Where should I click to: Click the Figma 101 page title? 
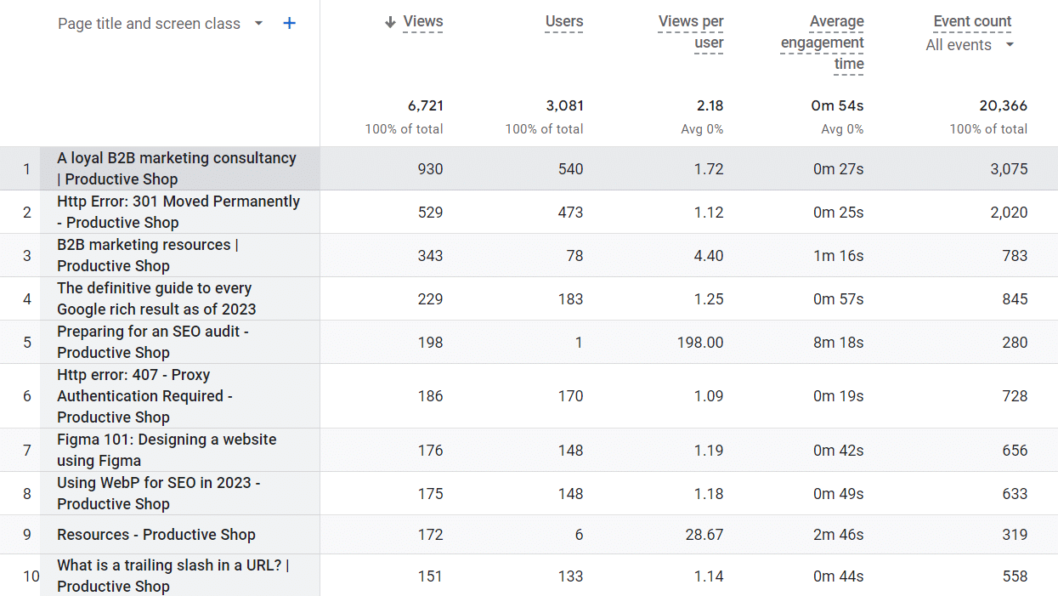pyautogui.click(x=167, y=450)
